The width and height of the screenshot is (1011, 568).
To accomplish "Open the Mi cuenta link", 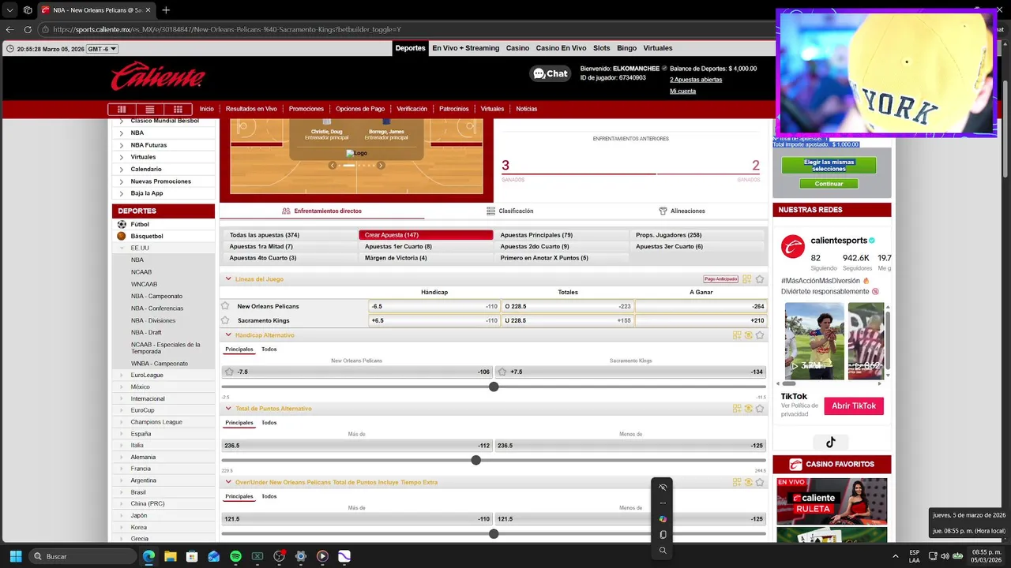I will (x=683, y=92).
